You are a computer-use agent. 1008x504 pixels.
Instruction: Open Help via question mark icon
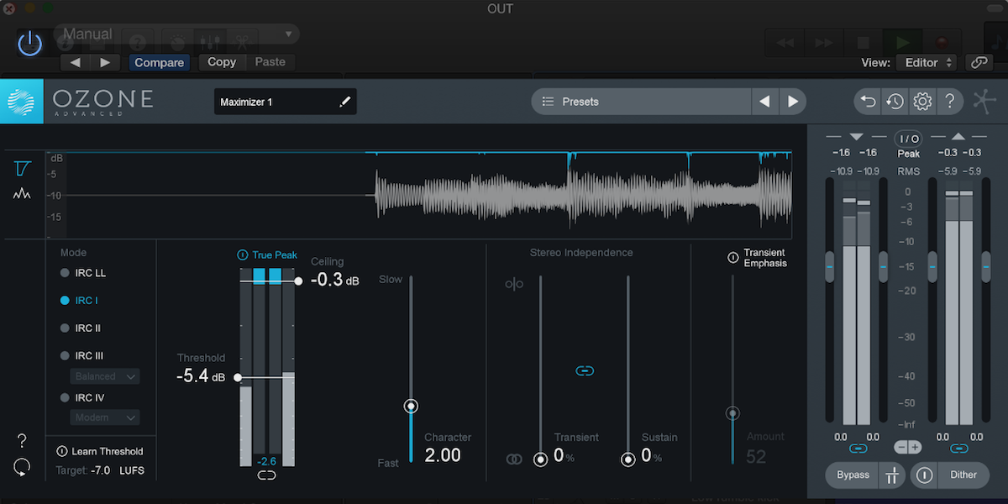click(x=950, y=101)
